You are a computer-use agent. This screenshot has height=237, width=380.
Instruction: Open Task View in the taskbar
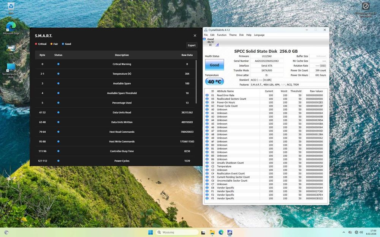(203, 232)
